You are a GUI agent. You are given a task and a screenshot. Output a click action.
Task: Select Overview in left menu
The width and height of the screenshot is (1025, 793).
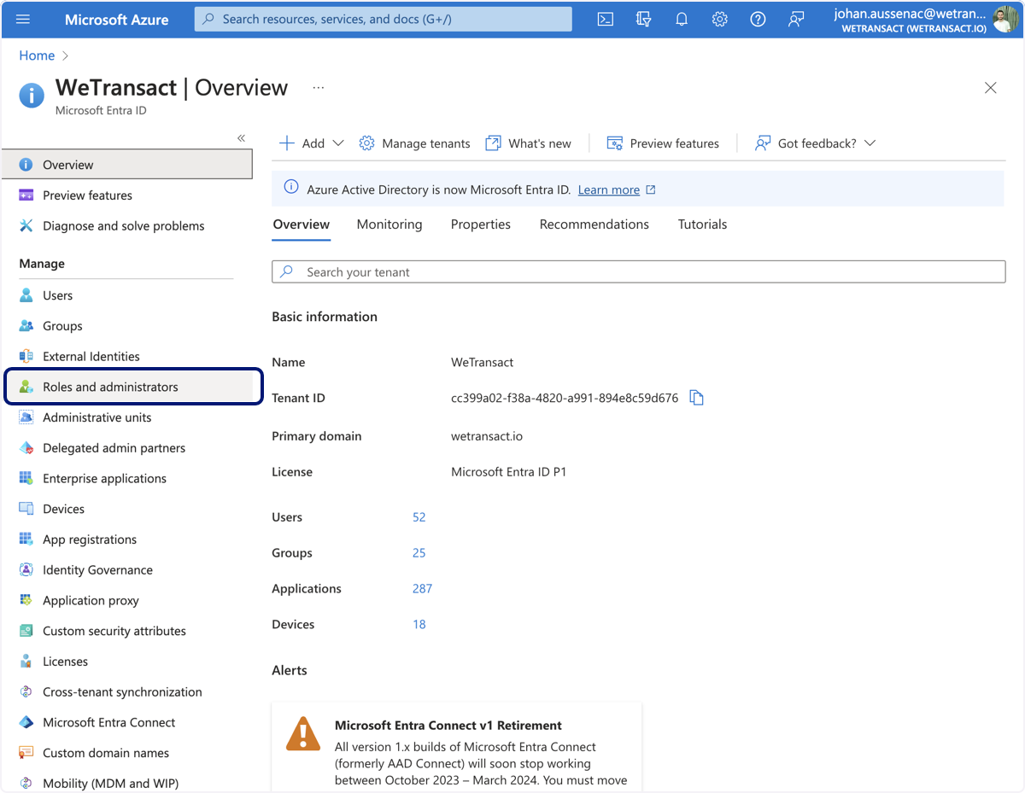click(x=128, y=165)
